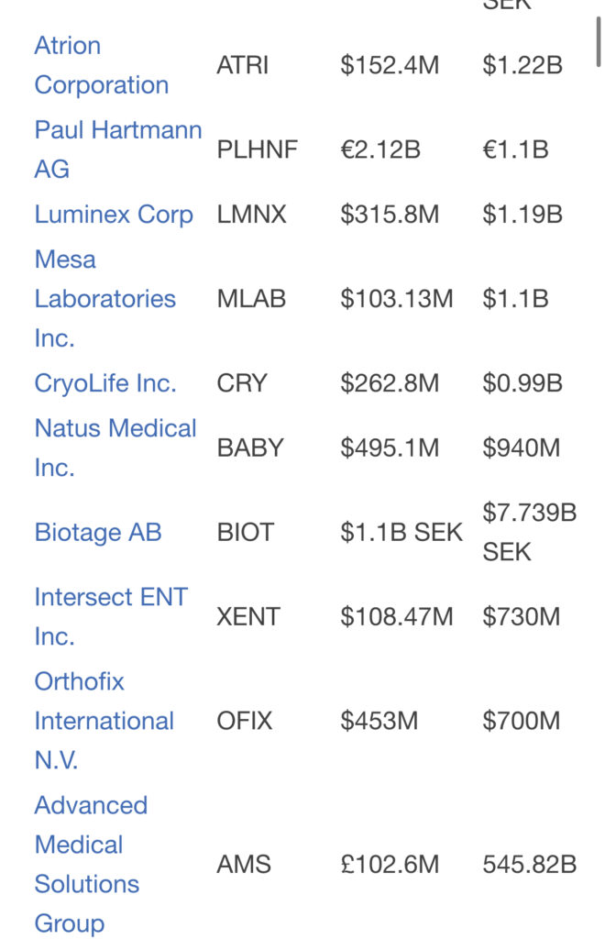Image resolution: width=605 pixels, height=939 pixels.
Task: Open the Luminex Corp link
Action: 114,215
